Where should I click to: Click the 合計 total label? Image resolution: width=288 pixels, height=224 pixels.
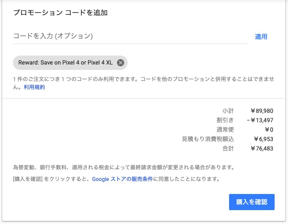pyautogui.click(x=228, y=148)
